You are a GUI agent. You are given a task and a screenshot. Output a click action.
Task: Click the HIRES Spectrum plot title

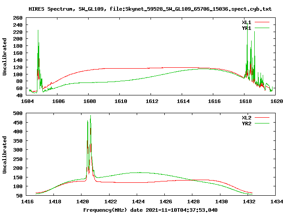(150, 9)
